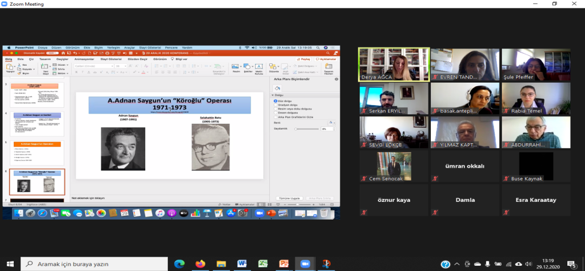This screenshot has height=271, width=585.
Task: Open the font name combo box
Action: pos(94,66)
